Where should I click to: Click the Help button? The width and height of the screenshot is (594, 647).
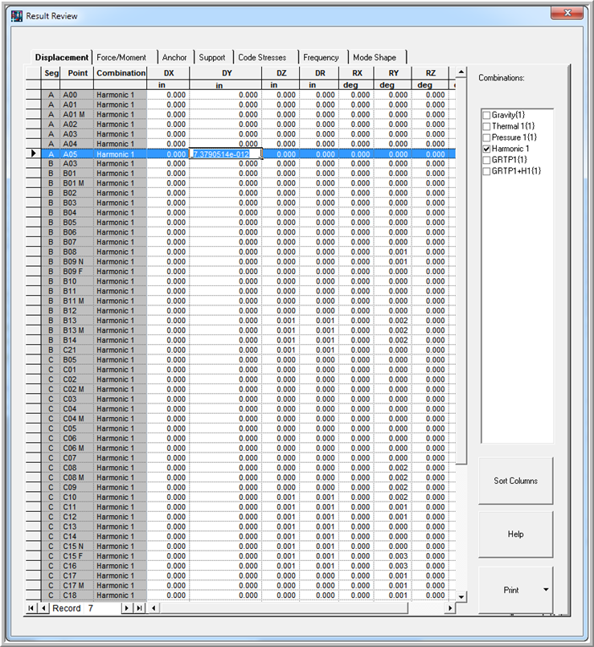coord(515,534)
